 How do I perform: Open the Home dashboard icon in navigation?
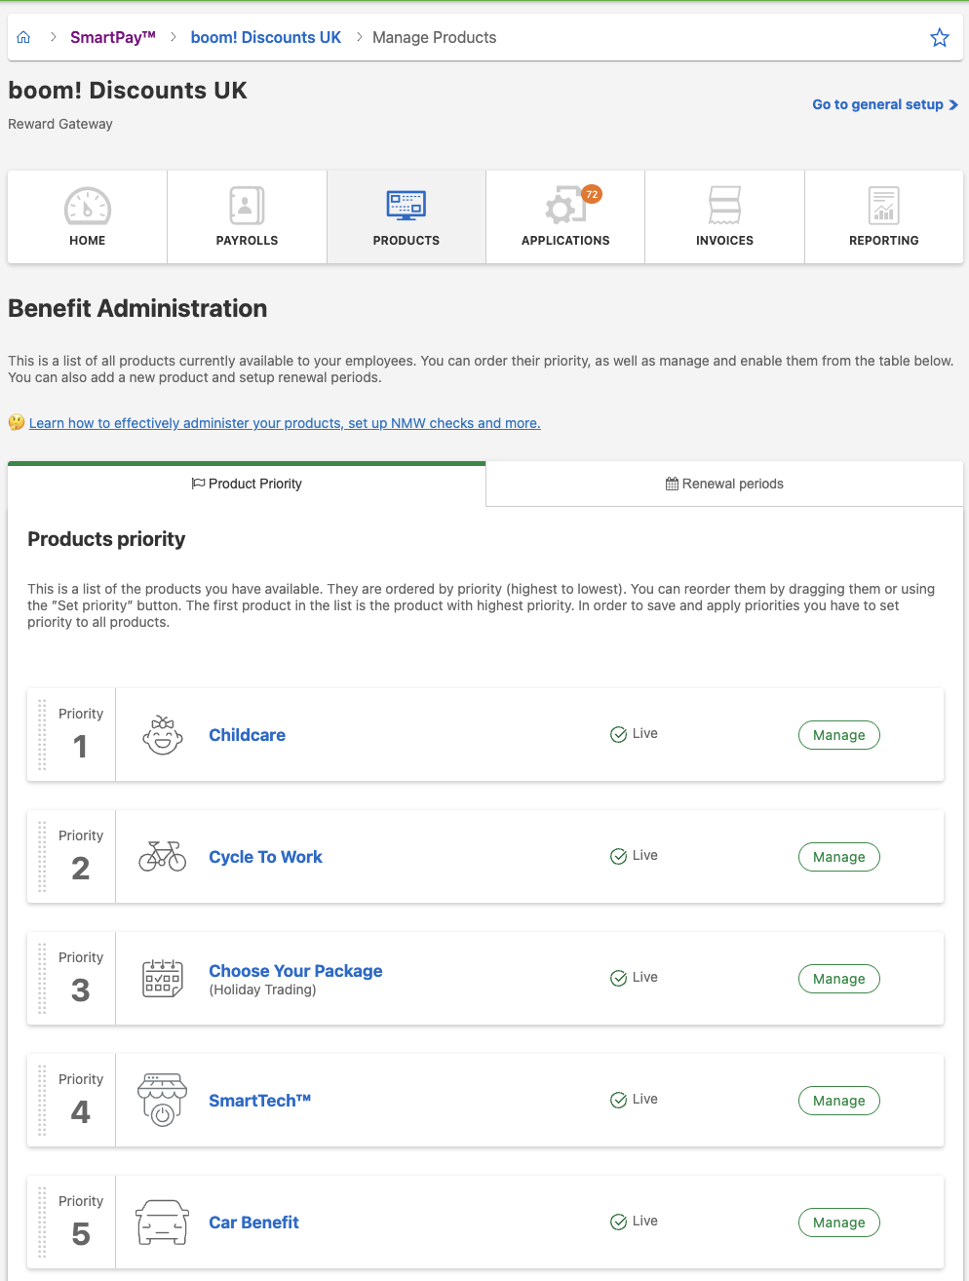coord(87,206)
